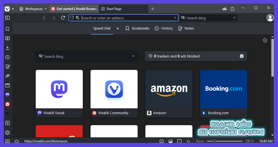This screenshot has width=278, height=147.
Task: Open the Reading List panel
Action: [x=7, y=38]
